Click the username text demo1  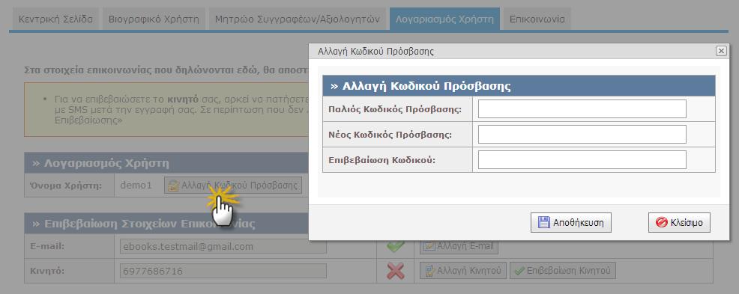[x=136, y=186]
